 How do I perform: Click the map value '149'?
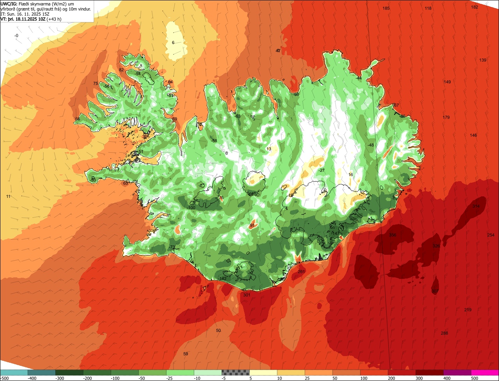447,82
